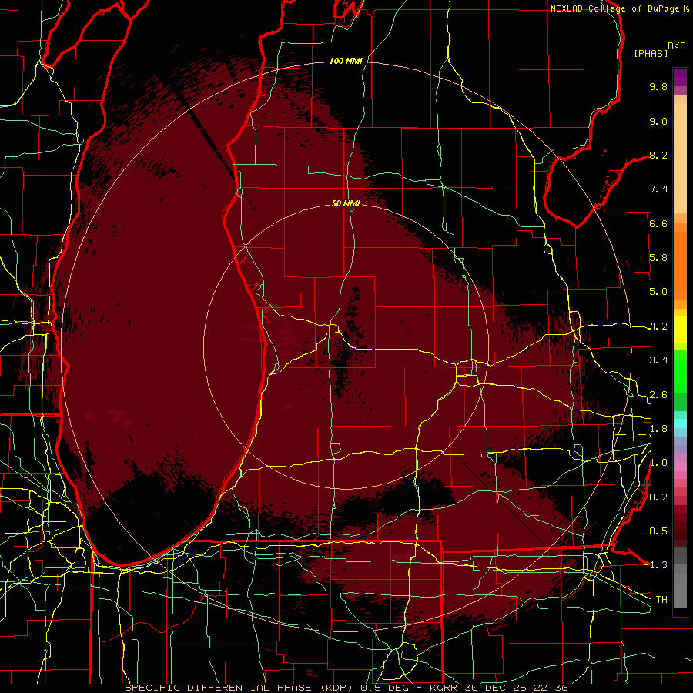
Task: Click the -0.5 legend value
Action: pyautogui.click(x=655, y=531)
